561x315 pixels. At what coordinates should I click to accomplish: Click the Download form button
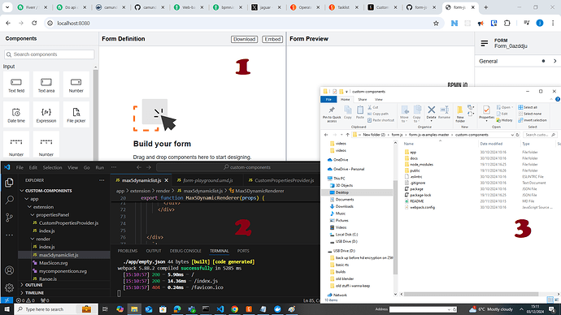[245, 39]
